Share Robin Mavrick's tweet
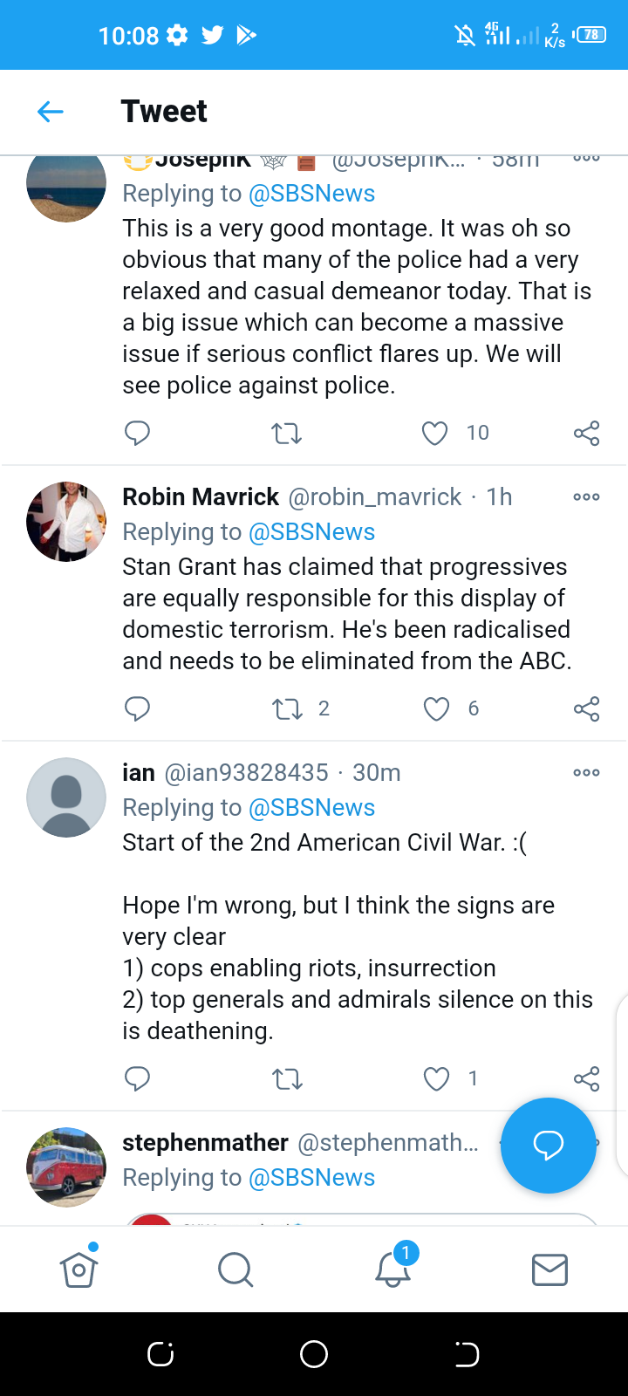This screenshot has width=628, height=1396. coord(586,708)
